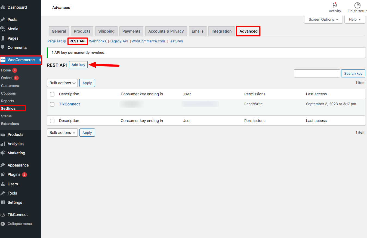This screenshot has width=367, height=238.
Task: Open the Help dropdown panel
Action: (355, 20)
